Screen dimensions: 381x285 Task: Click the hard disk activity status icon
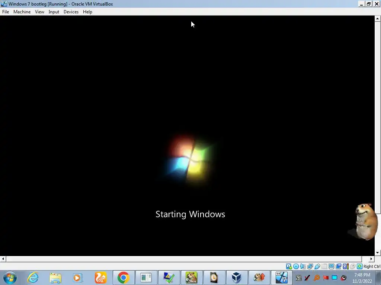point(289,266)
